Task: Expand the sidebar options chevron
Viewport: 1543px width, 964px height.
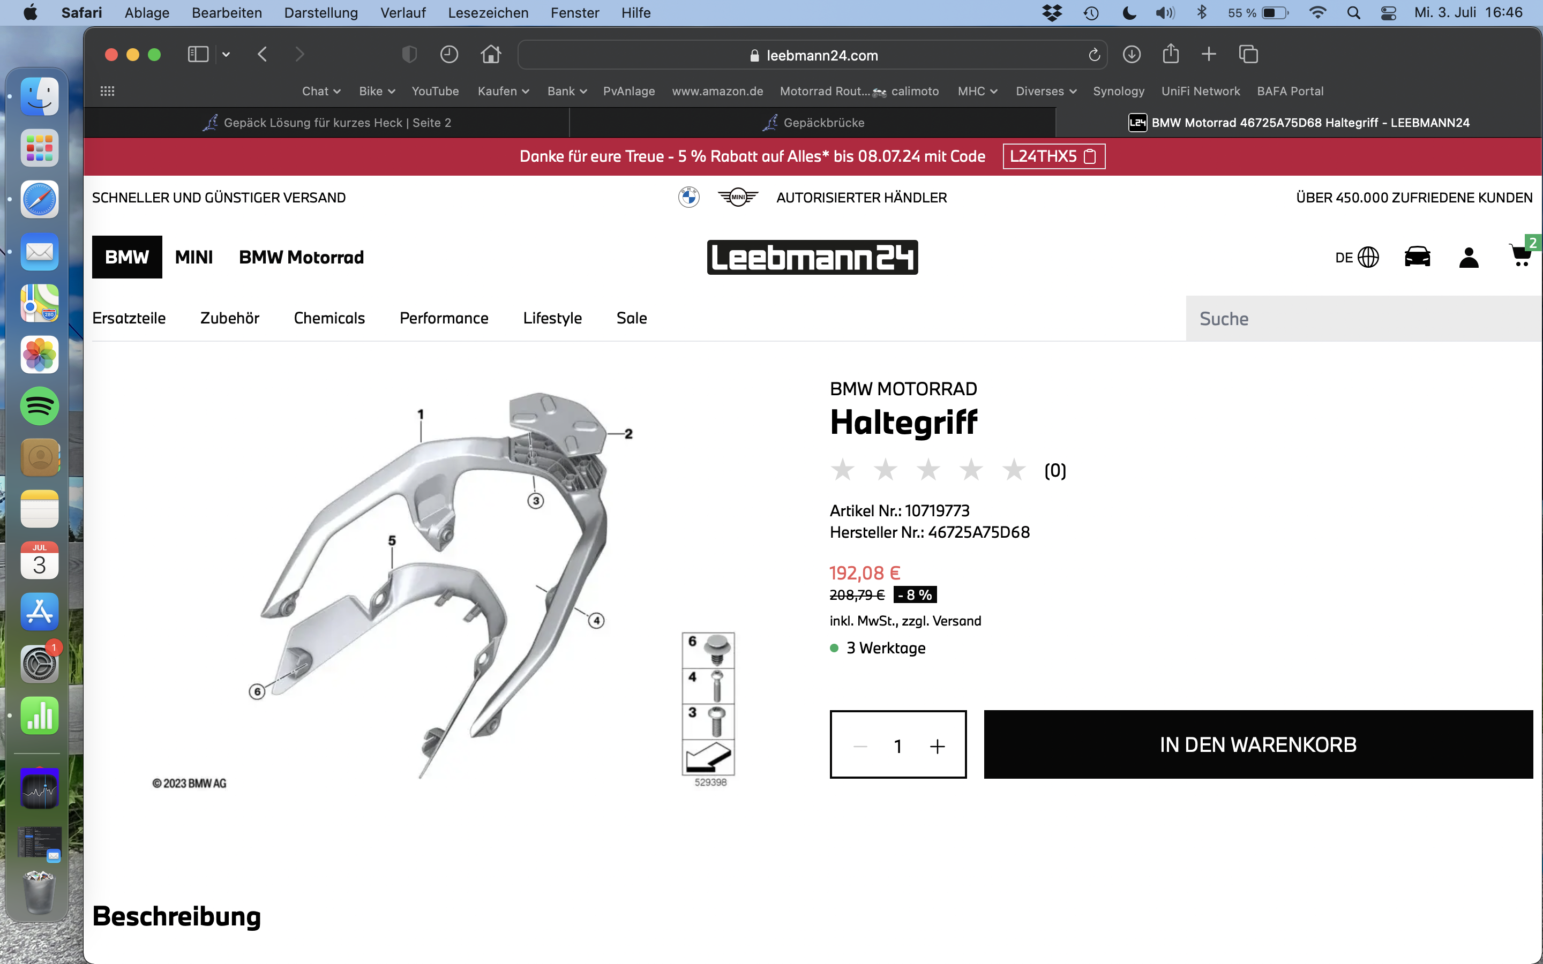Action: 226,55
